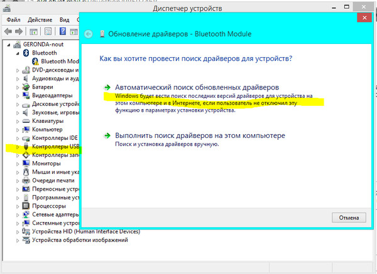This screenshot has width=377, height=274.
Task: Click the Очереди печати printer icon
Action: tap(26, 181)
